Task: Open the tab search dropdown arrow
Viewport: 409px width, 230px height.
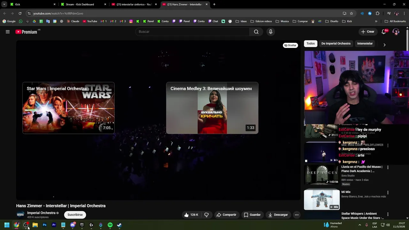Action: [4, 4]
